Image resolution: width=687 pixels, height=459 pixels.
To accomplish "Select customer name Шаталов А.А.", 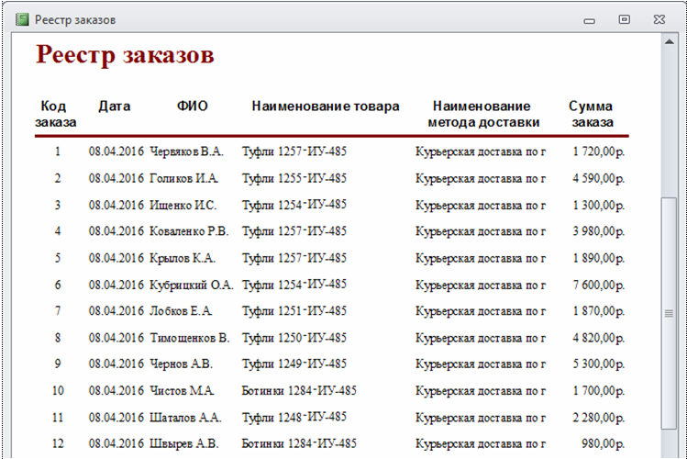I will (x=185, y=418).
